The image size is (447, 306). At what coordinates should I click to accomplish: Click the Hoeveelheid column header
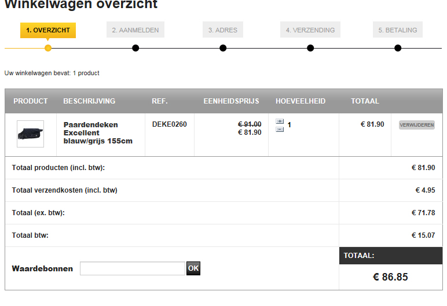point(301,101)
